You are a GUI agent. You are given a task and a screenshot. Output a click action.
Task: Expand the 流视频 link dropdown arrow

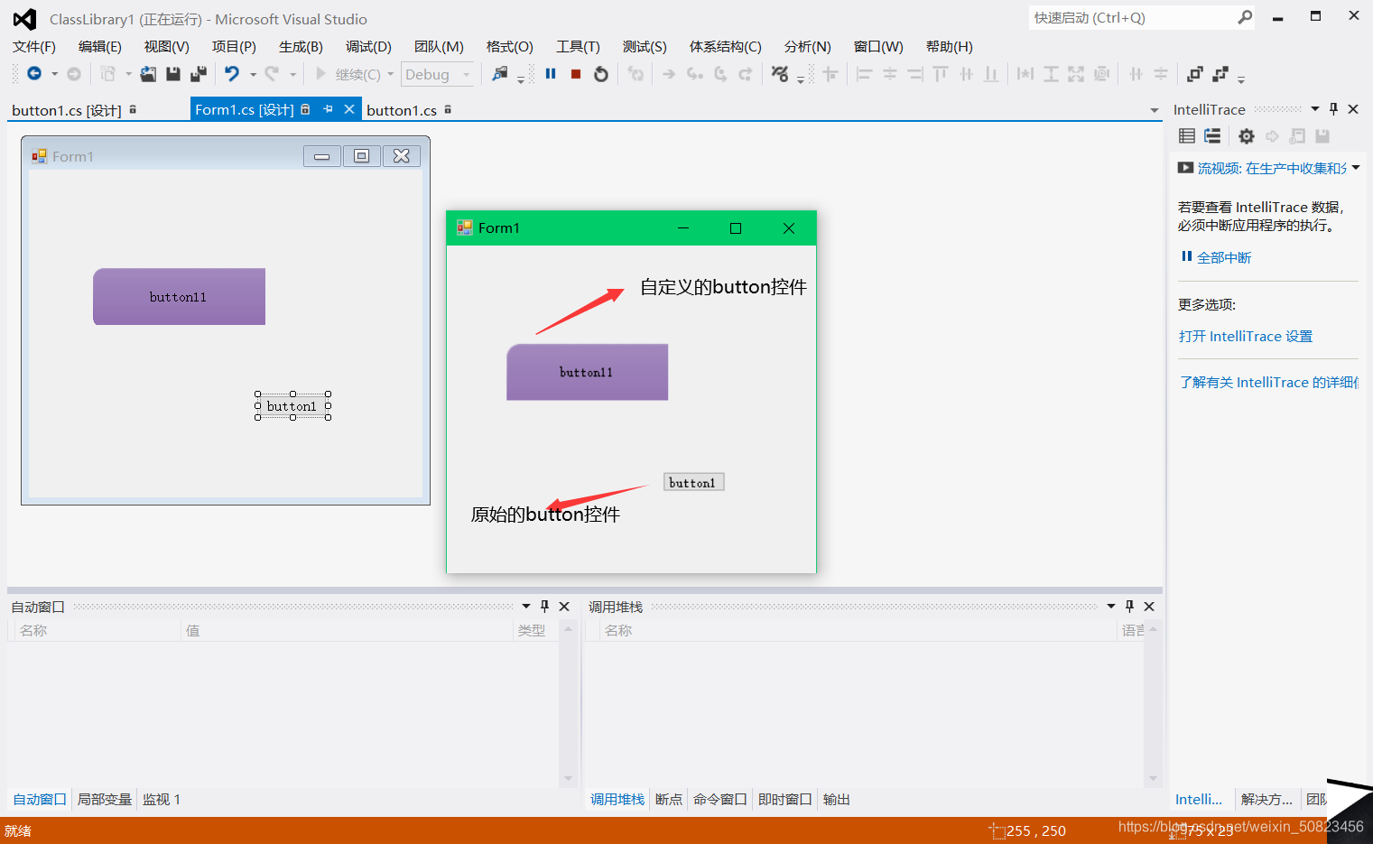(x=1356, y=168)
